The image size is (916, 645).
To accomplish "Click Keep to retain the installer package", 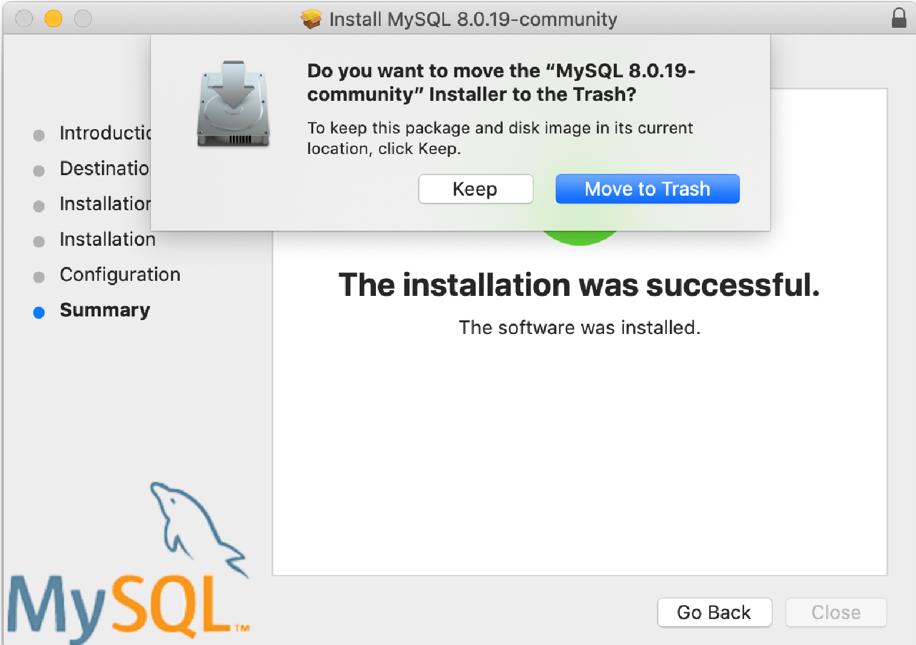I will point(475,188).
